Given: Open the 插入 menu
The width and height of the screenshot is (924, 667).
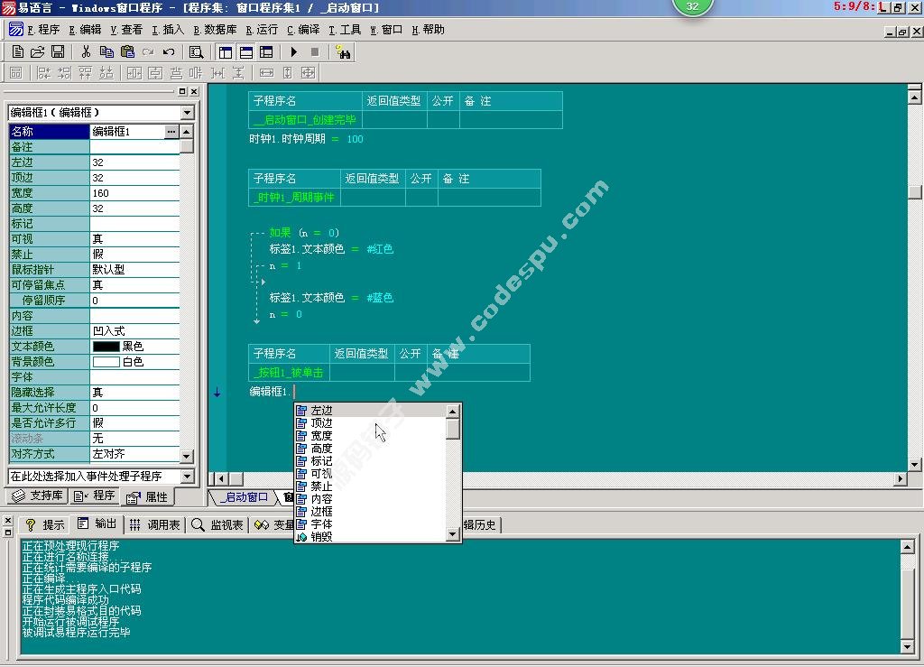Looking at the screenshot, I should point(167,30).
